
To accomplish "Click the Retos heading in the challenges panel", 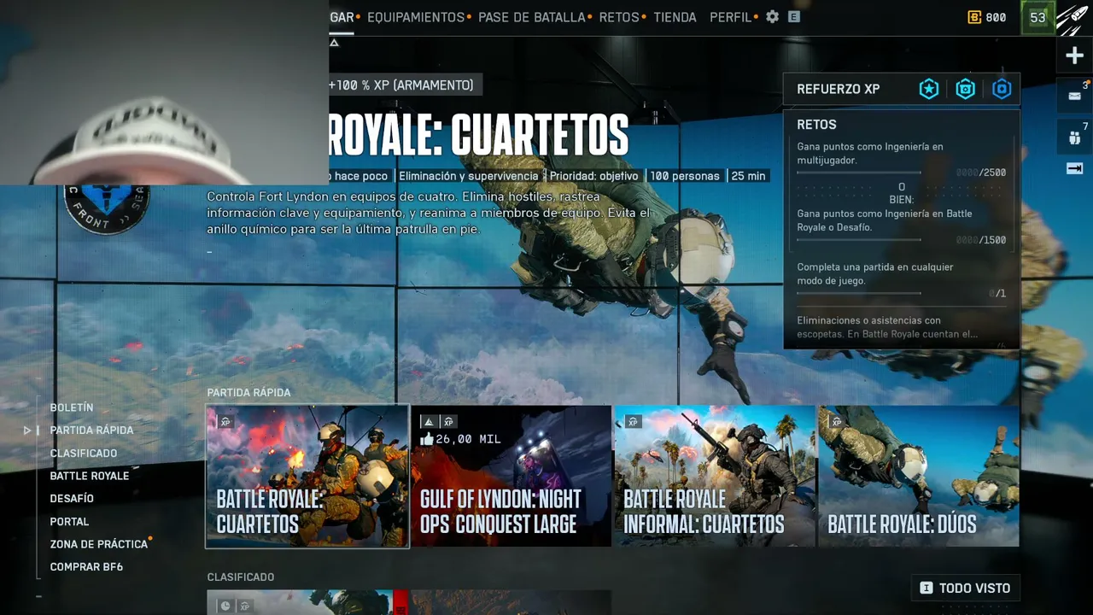I will coord(816,125).
